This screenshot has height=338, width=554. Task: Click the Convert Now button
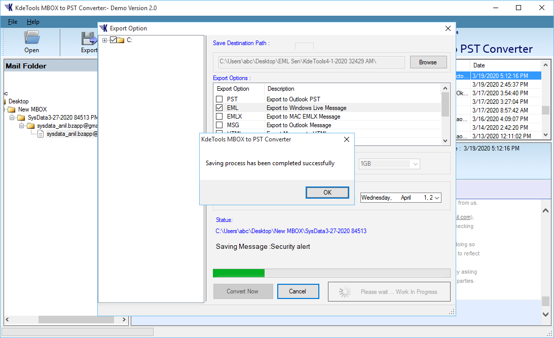pyautogui.click(x=243, y=291)
